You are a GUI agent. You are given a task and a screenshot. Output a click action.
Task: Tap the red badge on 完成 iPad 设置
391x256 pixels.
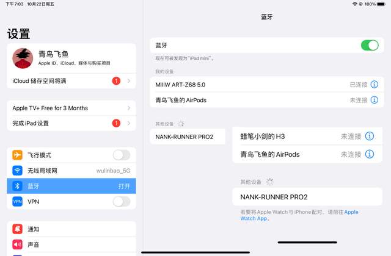point(116,123)
